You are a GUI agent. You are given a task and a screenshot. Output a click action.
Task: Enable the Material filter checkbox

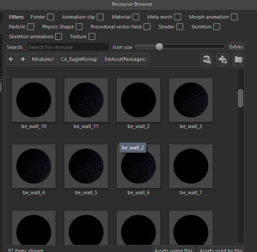point(136,17)
